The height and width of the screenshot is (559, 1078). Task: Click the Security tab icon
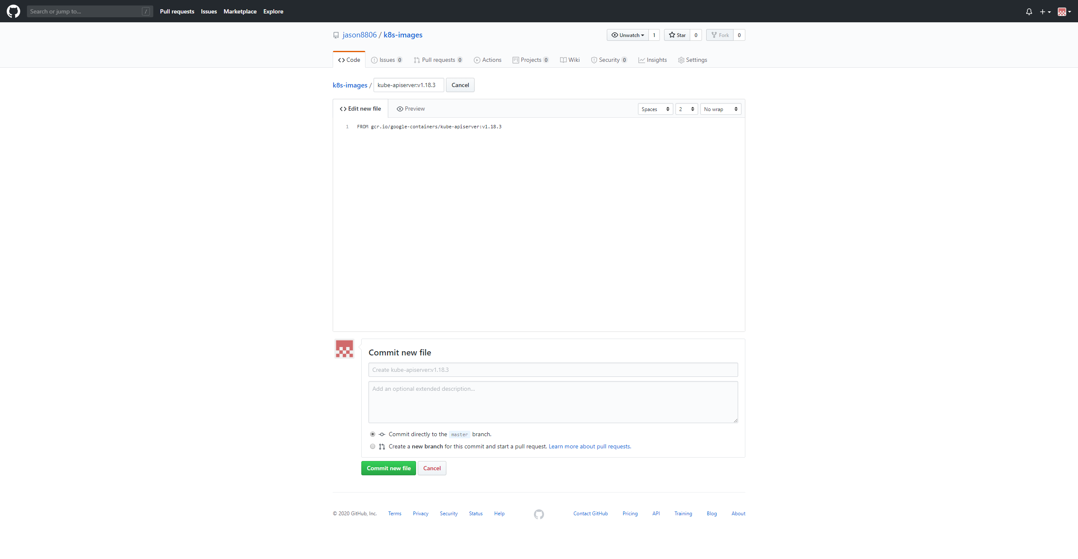[594, 60]
